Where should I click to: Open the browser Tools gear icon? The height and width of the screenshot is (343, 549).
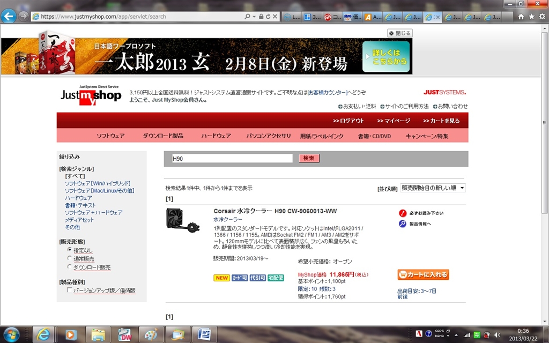tap(542, 17)
